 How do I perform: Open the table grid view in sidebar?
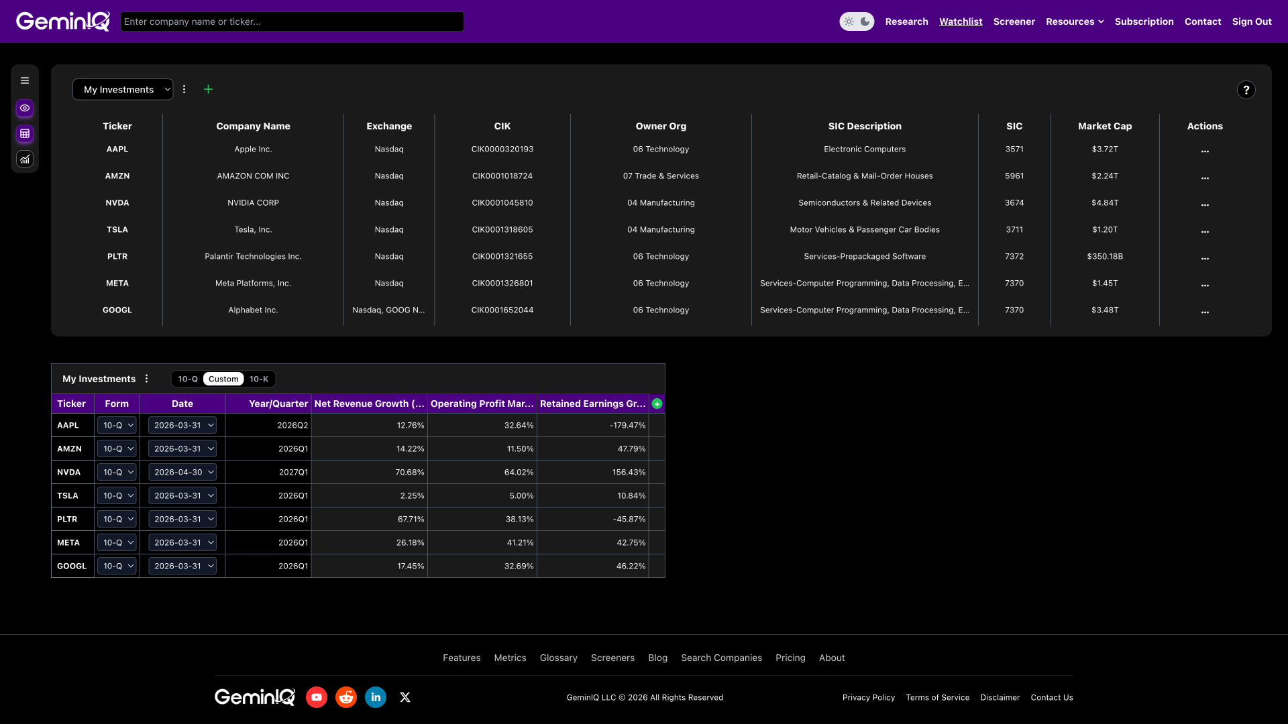coord(25,133)
